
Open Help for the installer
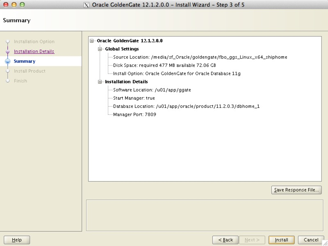pos(17,240)
